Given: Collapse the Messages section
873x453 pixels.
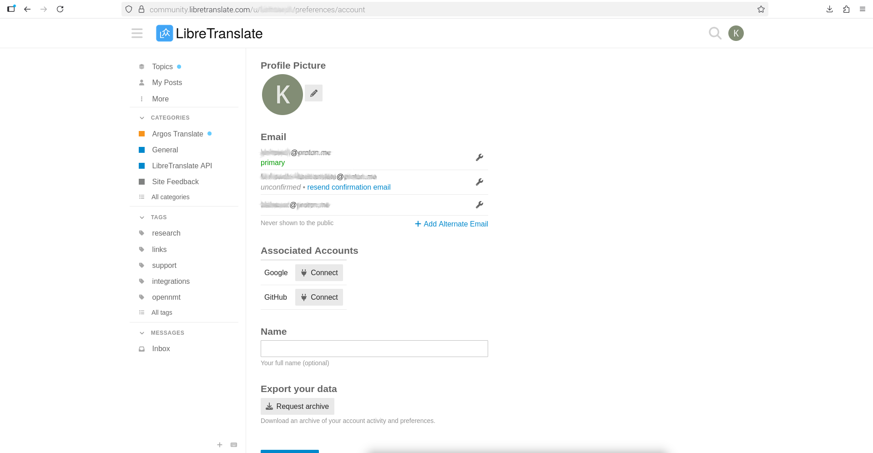Looking at the screenshot, I should (142, 333).
